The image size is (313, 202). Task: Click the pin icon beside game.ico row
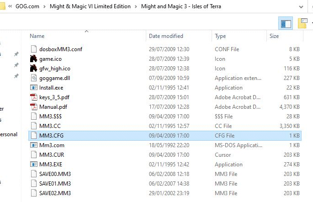click(x=16, y=54)
